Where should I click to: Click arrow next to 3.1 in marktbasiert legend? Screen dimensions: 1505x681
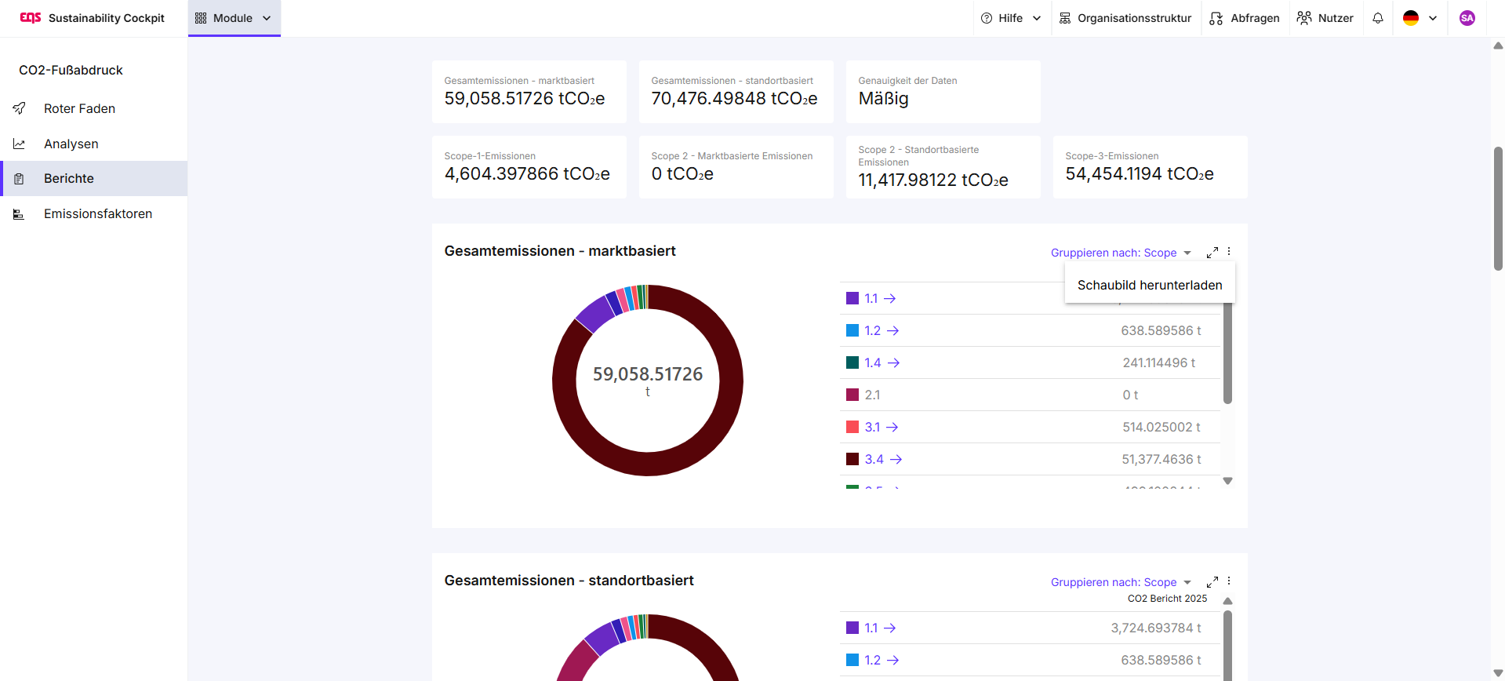point(892,428)
